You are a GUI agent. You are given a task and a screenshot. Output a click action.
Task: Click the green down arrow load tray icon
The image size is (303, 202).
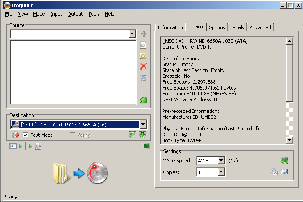143,135
